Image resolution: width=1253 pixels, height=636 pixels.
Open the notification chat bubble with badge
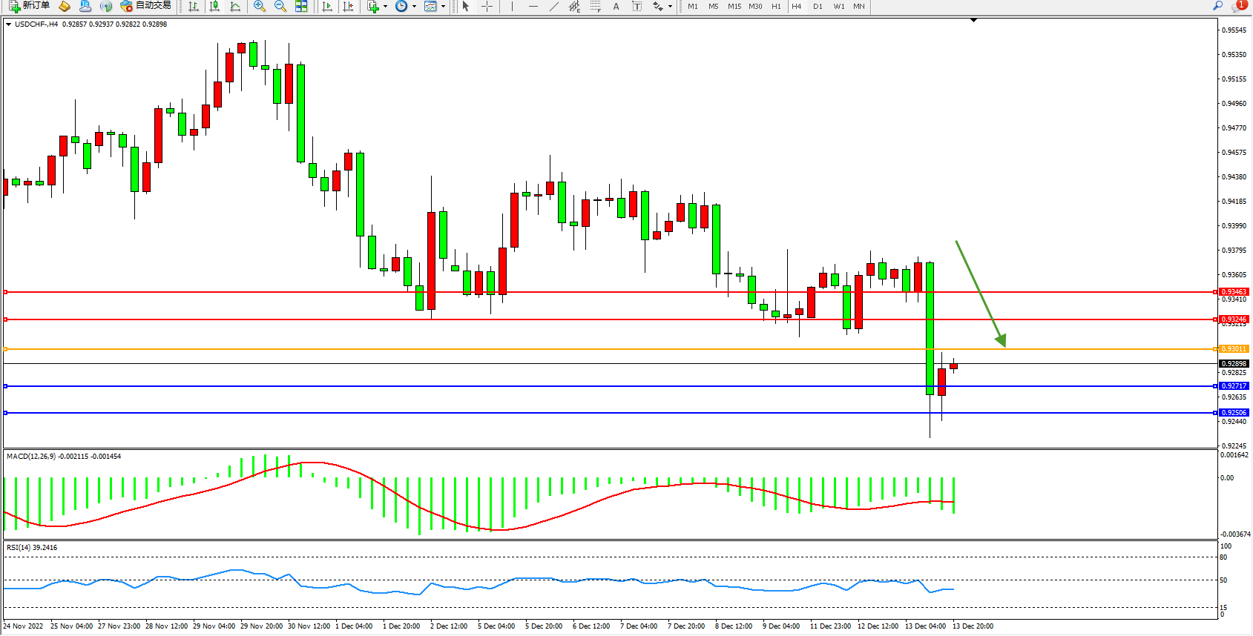[1237, 6]
